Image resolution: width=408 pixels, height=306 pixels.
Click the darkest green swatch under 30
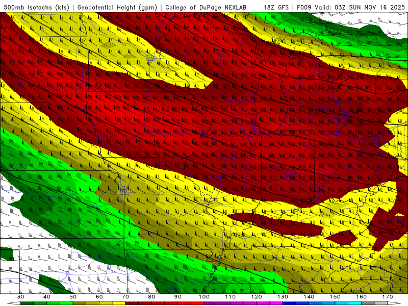pyautogui.click(x=27, y=303)
